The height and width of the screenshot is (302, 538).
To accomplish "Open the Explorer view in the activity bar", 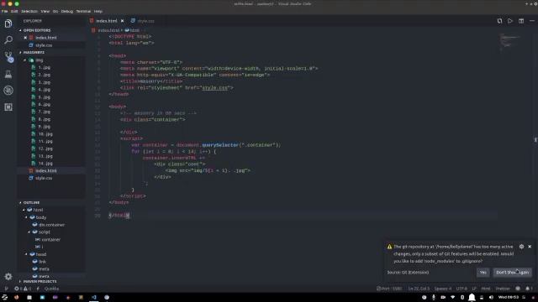I will pos(8,23).
